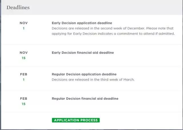Click the green number 1 under FEB

pos(23,80)
